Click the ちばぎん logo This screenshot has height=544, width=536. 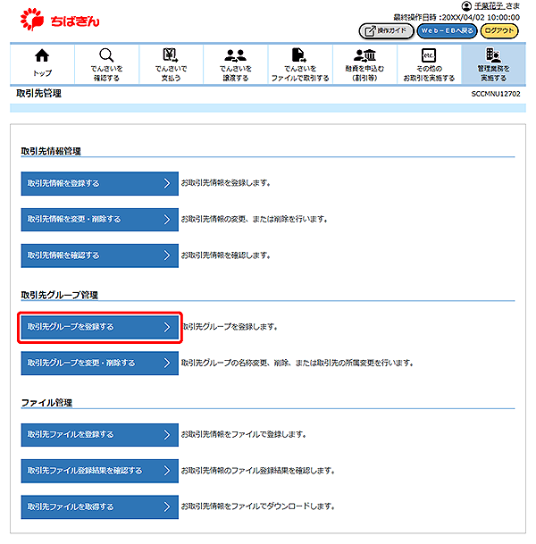pyautogui.click(x=60, y=20)
